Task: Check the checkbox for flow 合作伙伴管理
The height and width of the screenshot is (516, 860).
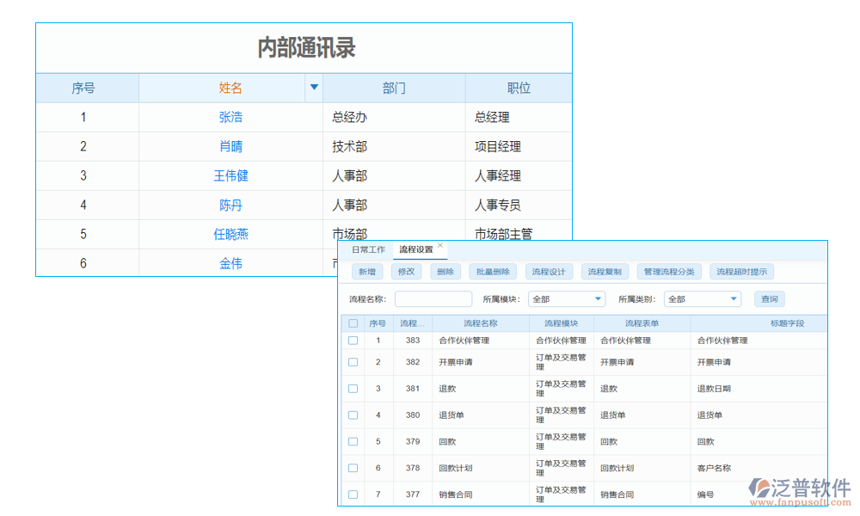Action: 353,340
